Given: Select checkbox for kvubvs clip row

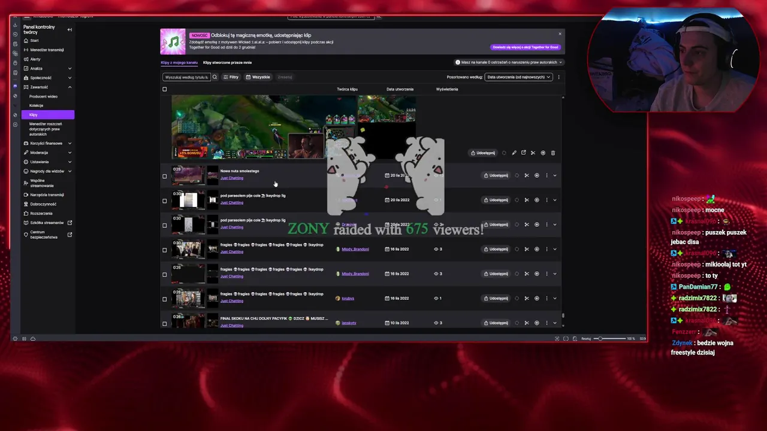Looking at the screenshot, I should (165, 299).
